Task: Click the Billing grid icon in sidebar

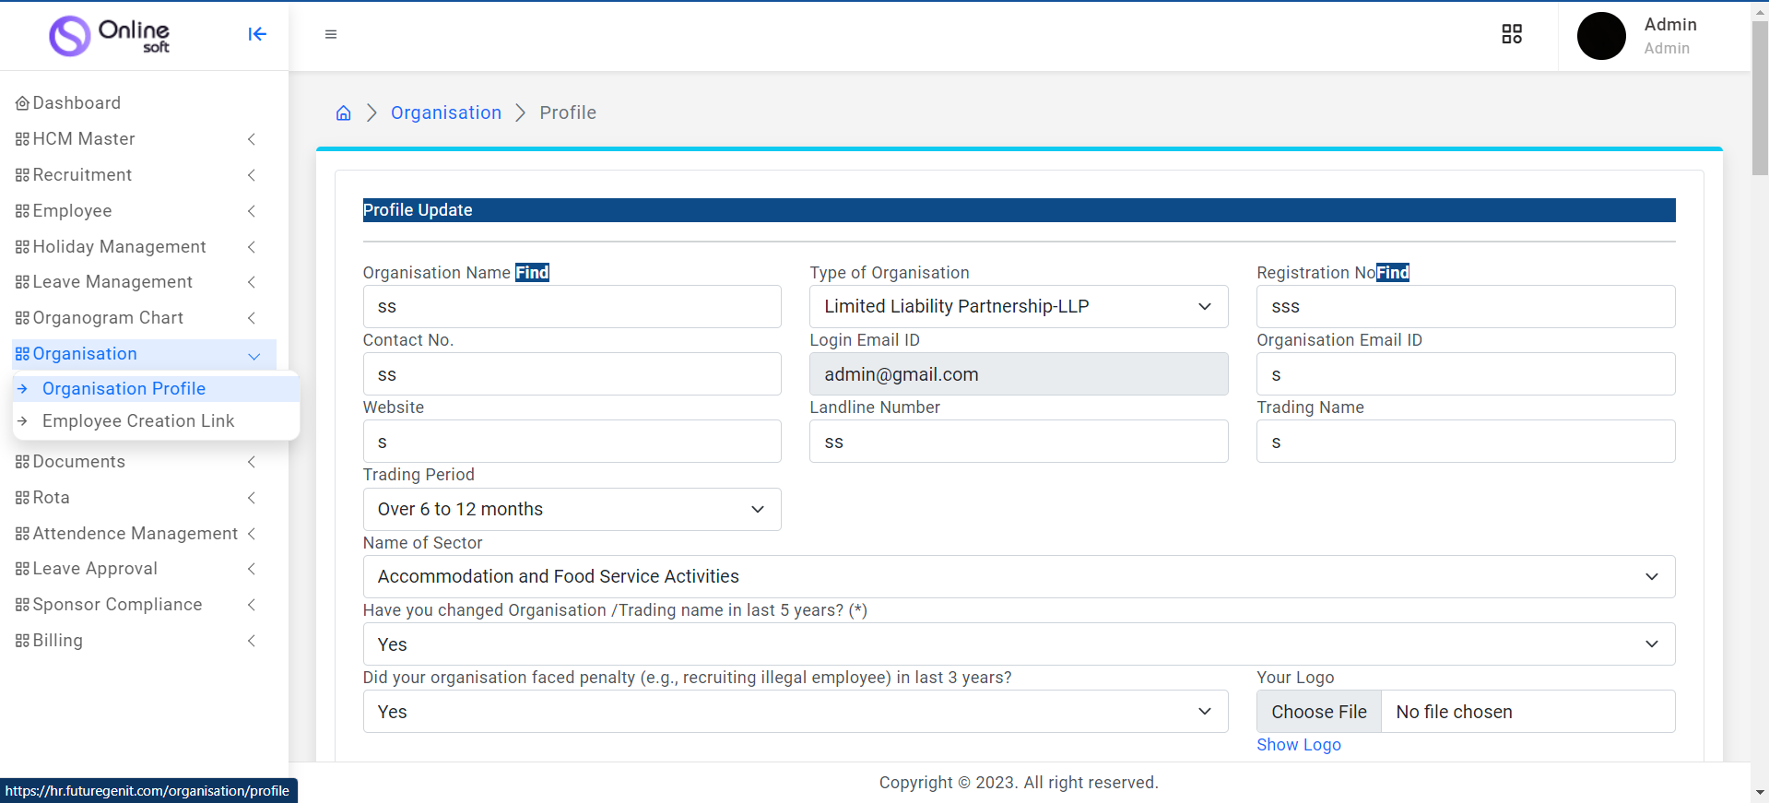Action: 22,641
